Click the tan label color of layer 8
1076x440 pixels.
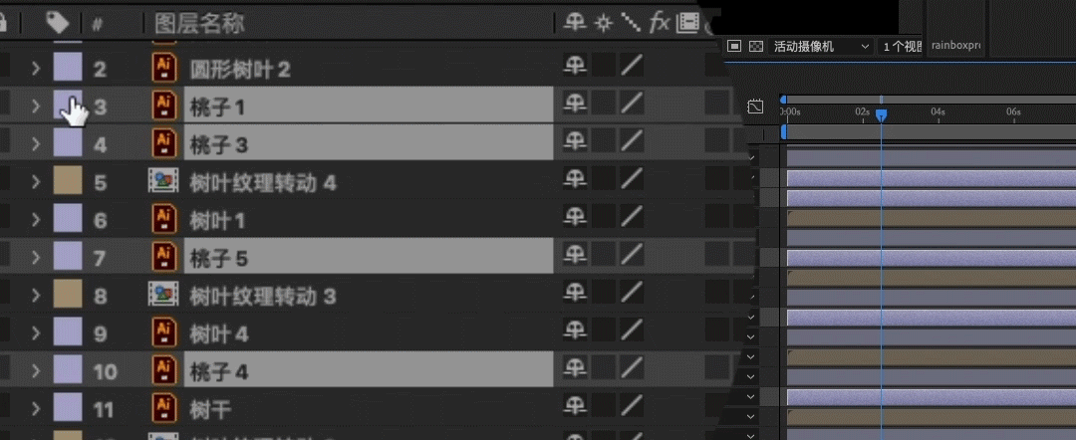(68, 296)
